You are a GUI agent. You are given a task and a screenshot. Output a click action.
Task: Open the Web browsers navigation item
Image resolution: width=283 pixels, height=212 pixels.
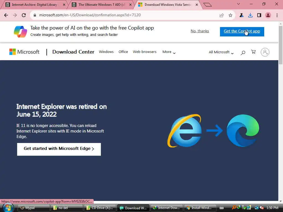145,52
